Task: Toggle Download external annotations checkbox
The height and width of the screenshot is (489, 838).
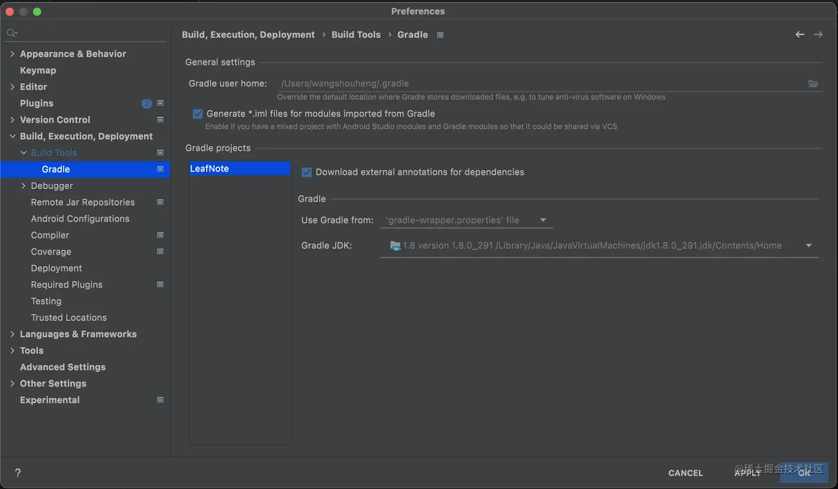Action: pyautogui.click(x=306, y=172)
